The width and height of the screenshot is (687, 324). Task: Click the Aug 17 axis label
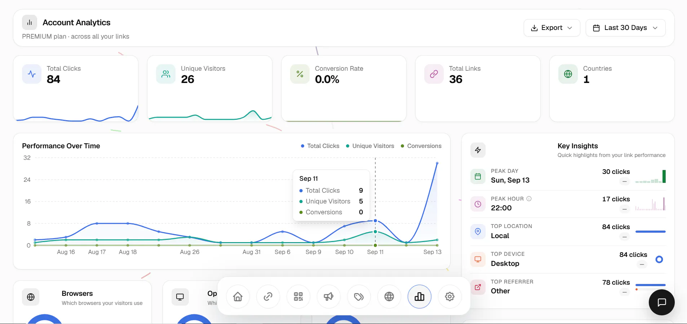(97, 252)
